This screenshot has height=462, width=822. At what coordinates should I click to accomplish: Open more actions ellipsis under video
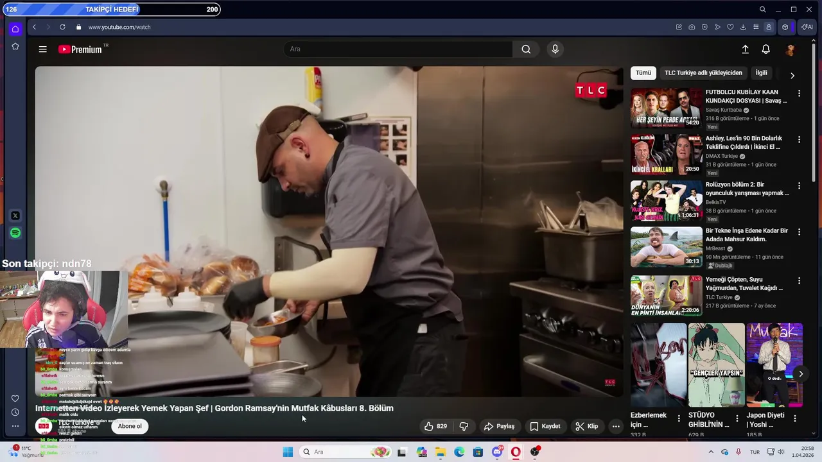[x=616, y=426]
